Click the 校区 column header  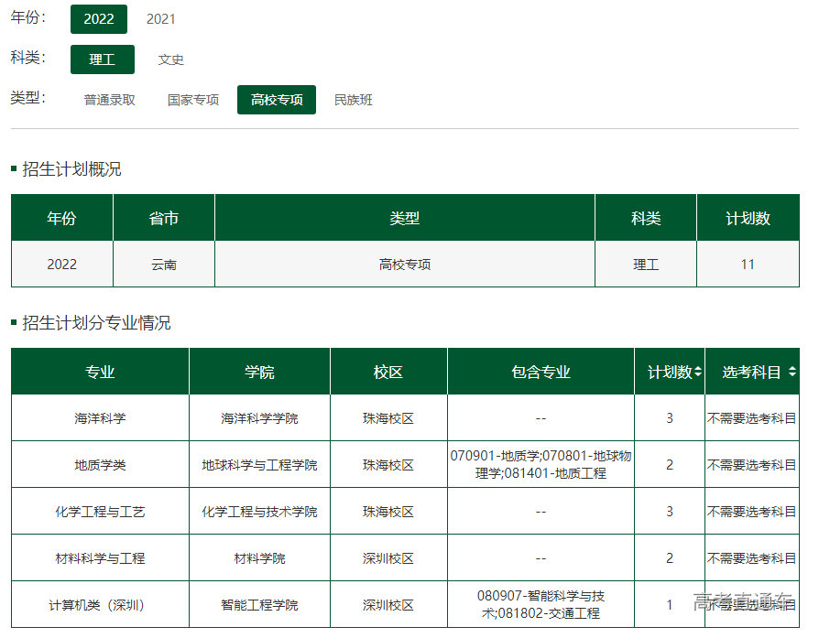pos(388,372)
